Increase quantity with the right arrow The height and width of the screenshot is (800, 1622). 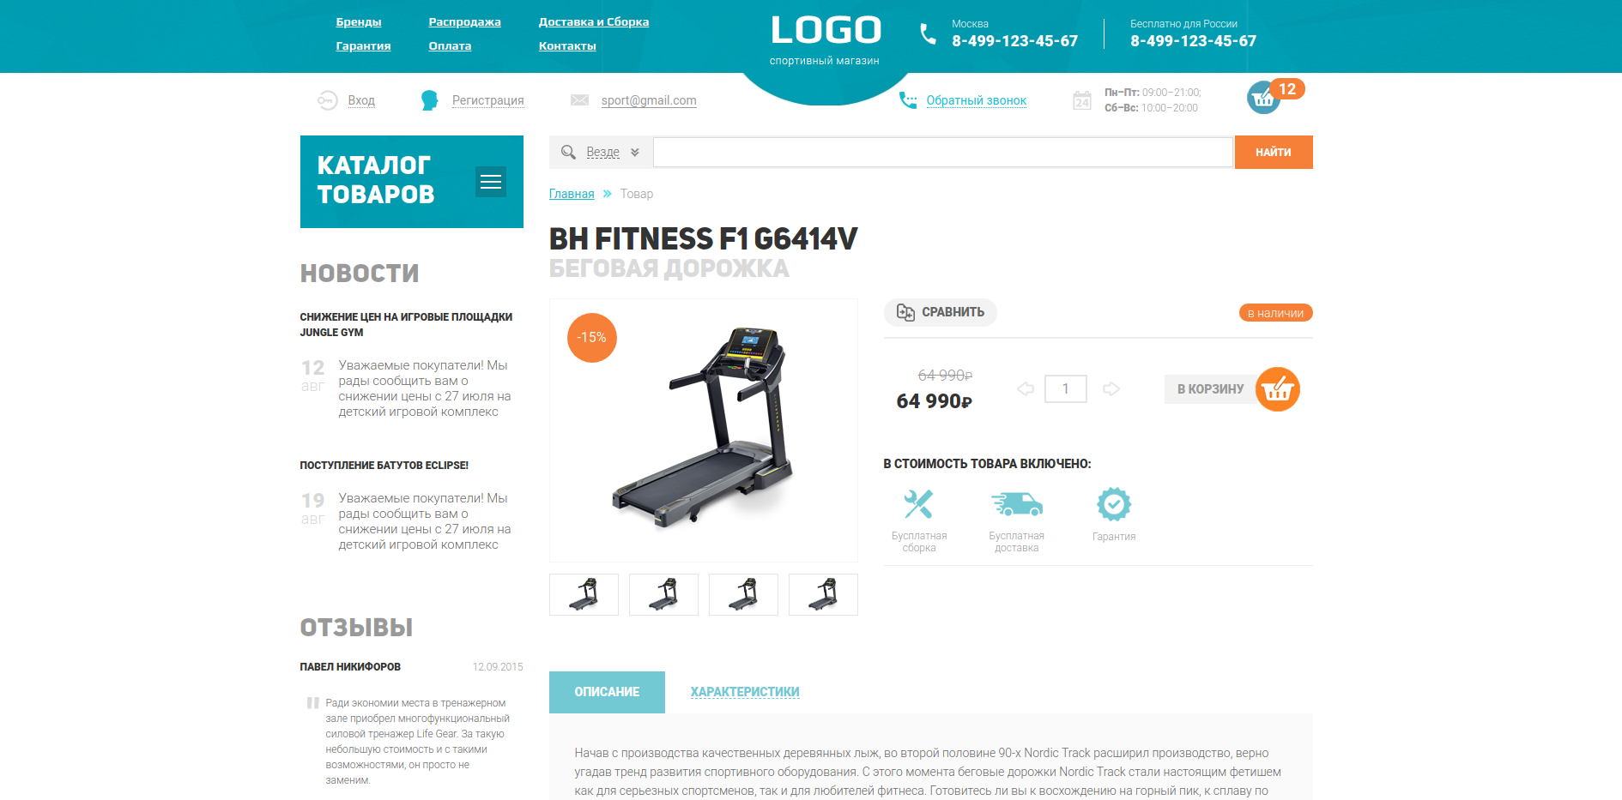[1111, 389]
